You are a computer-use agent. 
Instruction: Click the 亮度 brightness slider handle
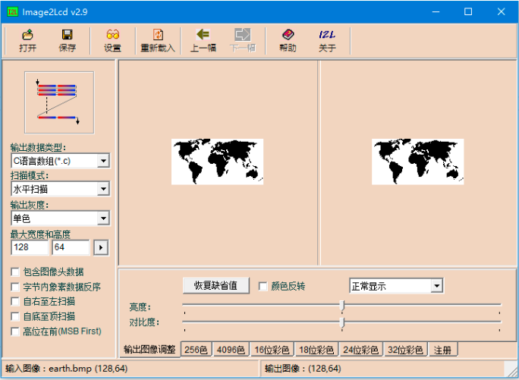pyautogui.click(x=342, y=305)
